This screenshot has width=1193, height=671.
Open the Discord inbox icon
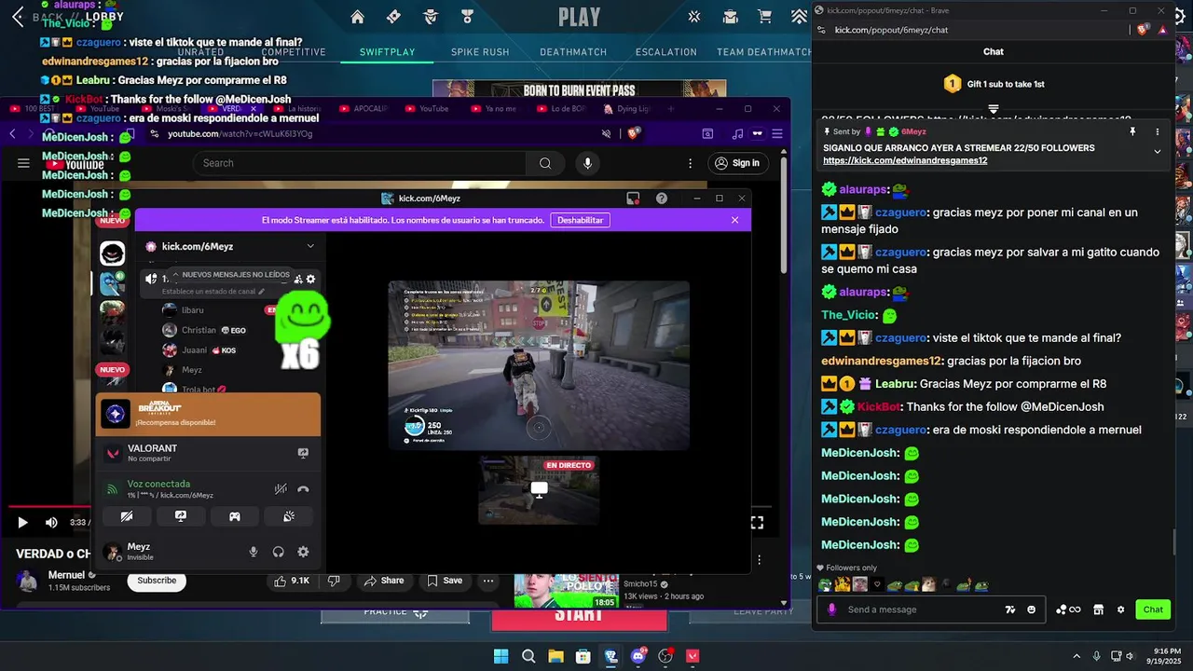[x=633, y=199]
